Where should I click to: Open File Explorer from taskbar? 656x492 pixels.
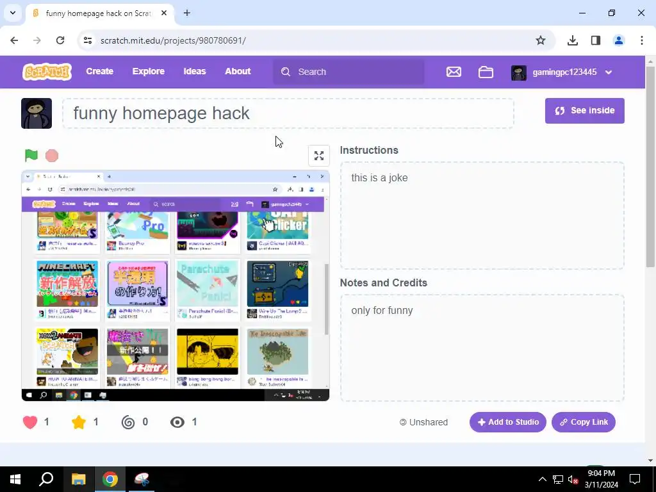[78, 479]
